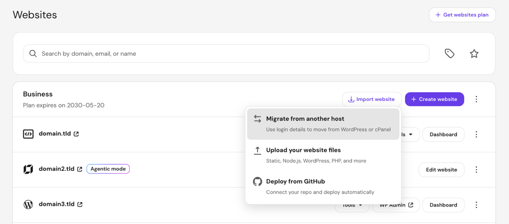Viewport: 509px width, 224px height.
Task: Click the GitHub icon in import menu
Action: [257, 181]
